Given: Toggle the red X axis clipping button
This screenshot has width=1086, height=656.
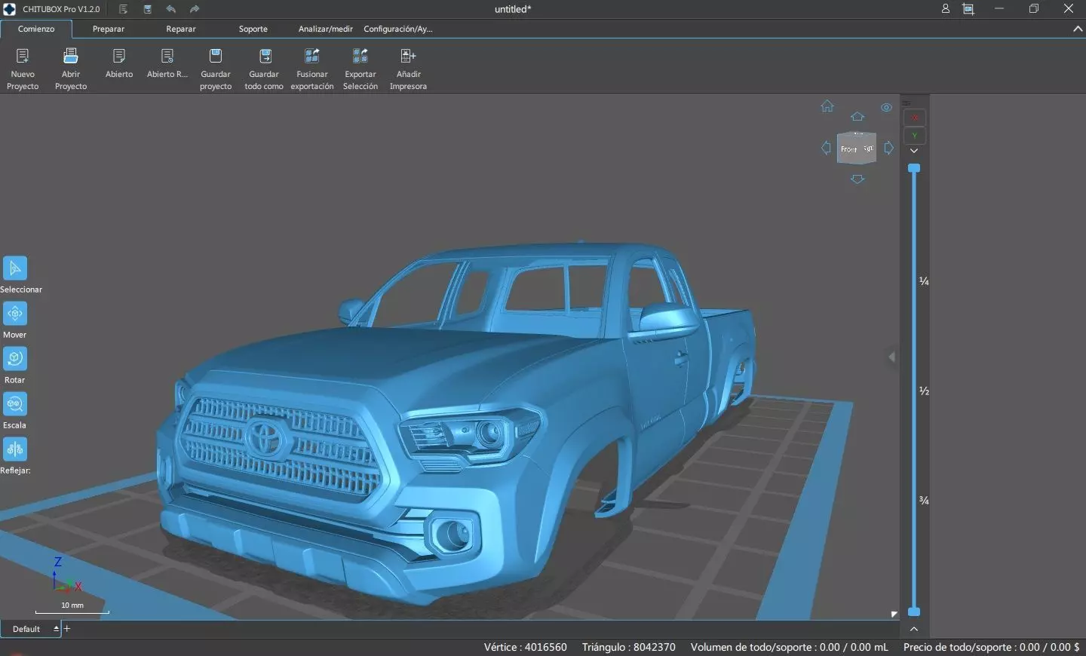Looking at the screenshot, I should [x=915, y=118].
